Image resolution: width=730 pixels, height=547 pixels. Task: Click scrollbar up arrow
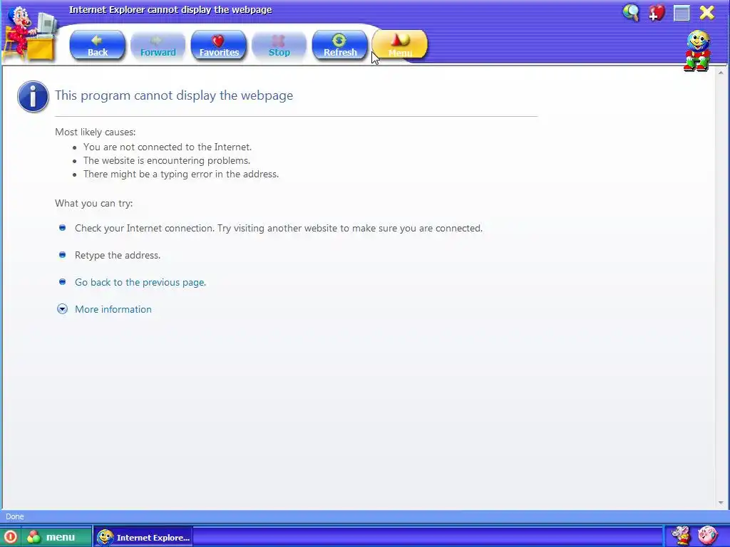pos(721,73)
